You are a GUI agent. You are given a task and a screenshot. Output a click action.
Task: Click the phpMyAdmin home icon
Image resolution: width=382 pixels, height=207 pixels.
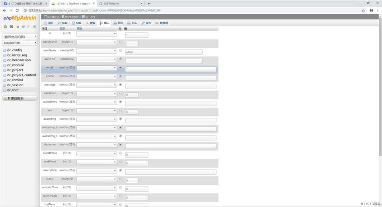pyautogui.click(x=5, y=26)
